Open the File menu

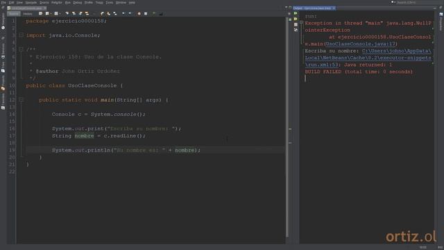coord(3,3)
